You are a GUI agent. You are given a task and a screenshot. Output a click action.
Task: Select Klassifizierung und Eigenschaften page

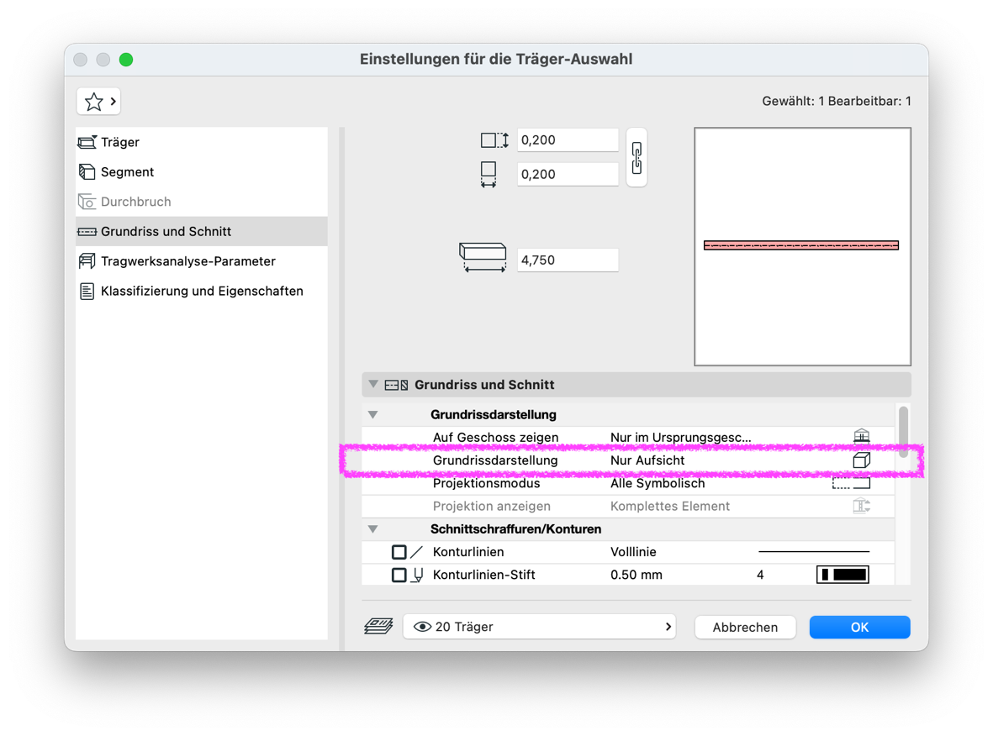[202, 291]
